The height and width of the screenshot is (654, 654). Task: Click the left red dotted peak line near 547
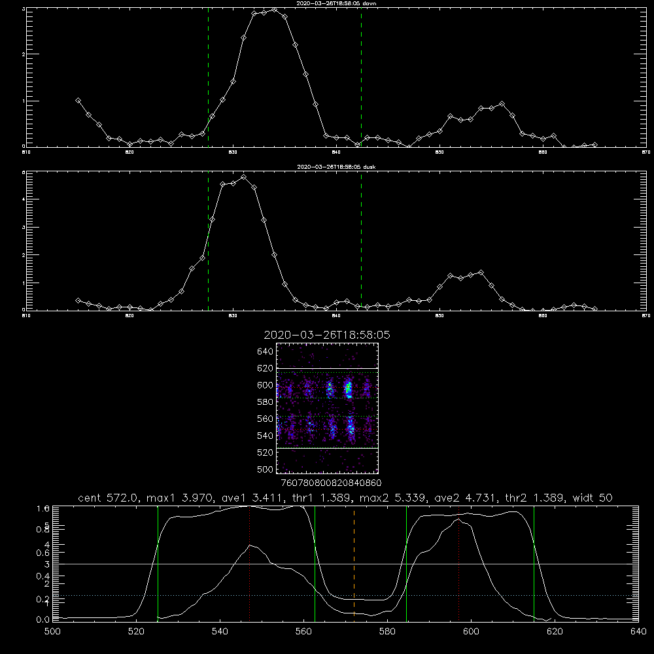point(249,563)
